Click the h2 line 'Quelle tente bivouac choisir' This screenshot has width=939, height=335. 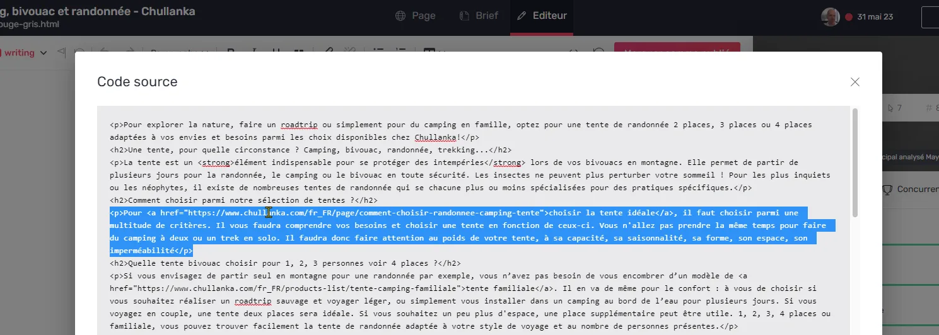point(285,263)
